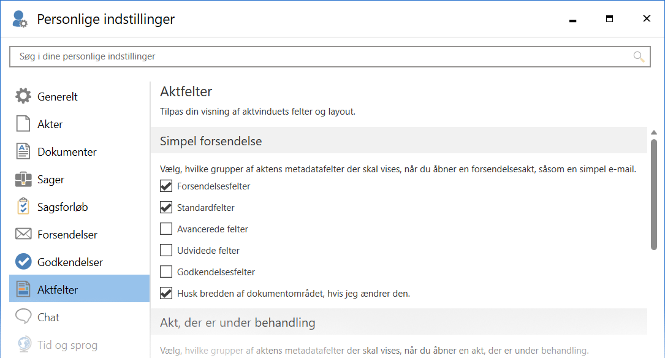The width and height of the screenshot is (665, 358).
Task: Click the personal settings search field
Action: tap(330, 56)
